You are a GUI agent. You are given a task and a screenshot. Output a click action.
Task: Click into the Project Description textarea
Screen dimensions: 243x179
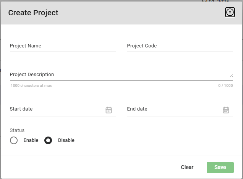click(x=115, y=75)
